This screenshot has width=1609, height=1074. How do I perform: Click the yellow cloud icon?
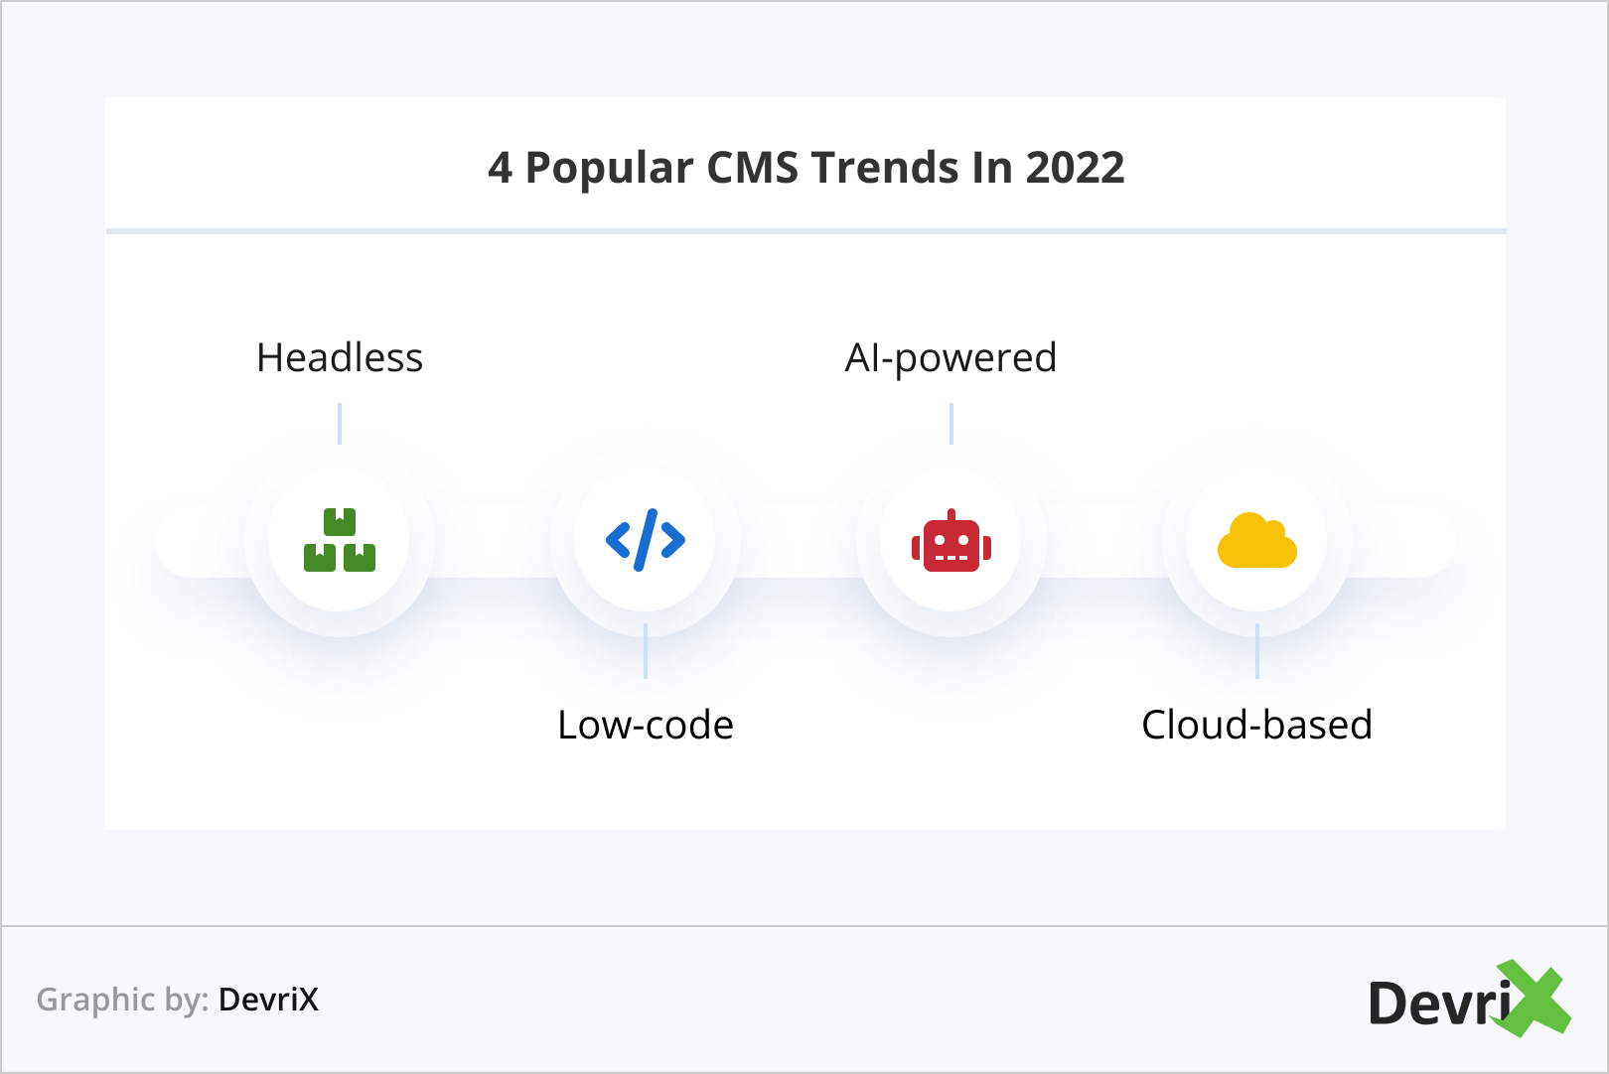1257,541
